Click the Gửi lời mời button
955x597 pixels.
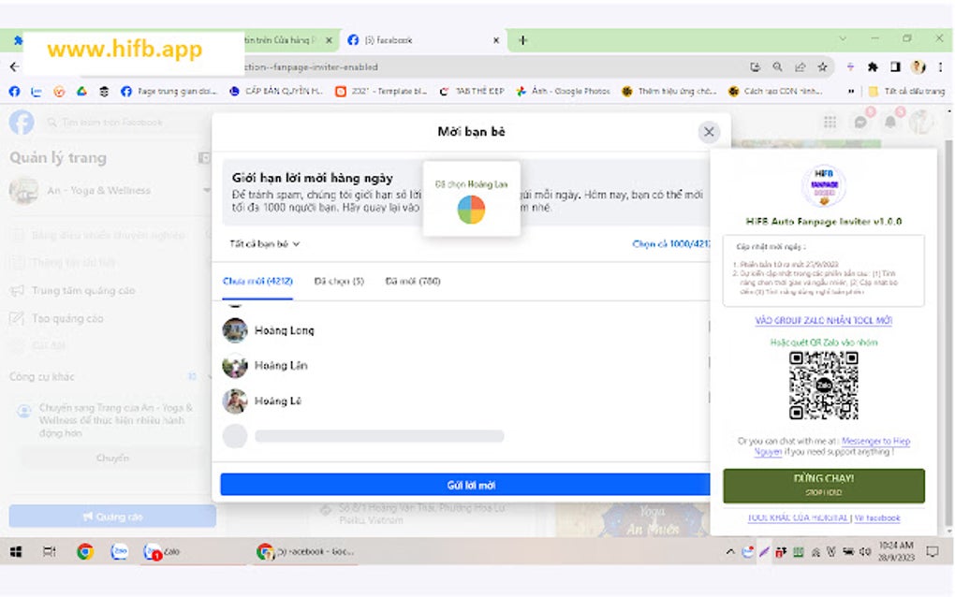tap(476, 484)
